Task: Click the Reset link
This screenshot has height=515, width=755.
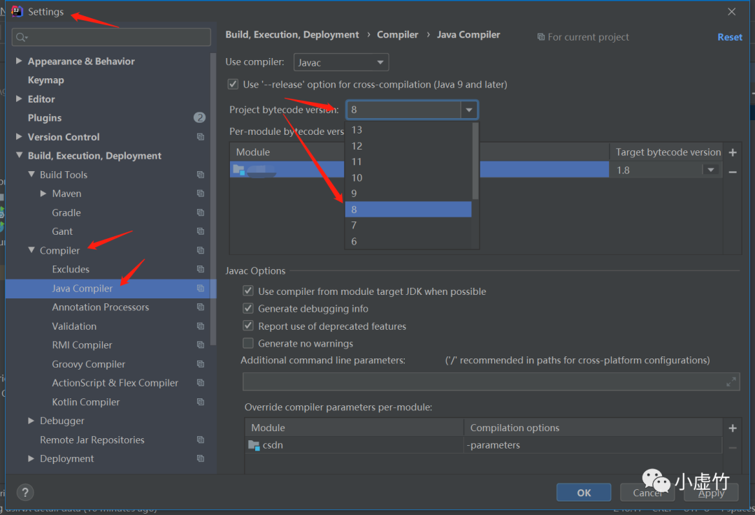Action: (729, 37)
